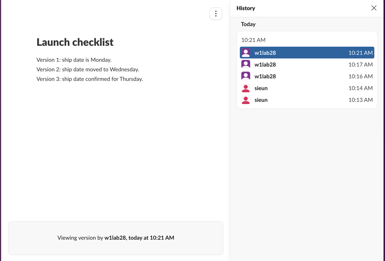Click the "Launch checklist" document title
The image size is (385, 261).
point(75,42)
